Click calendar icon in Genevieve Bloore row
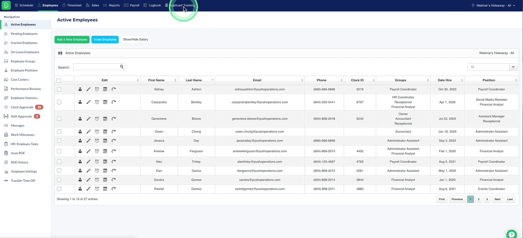The width and height of the screenshot is (523, 238). point(105,119)
